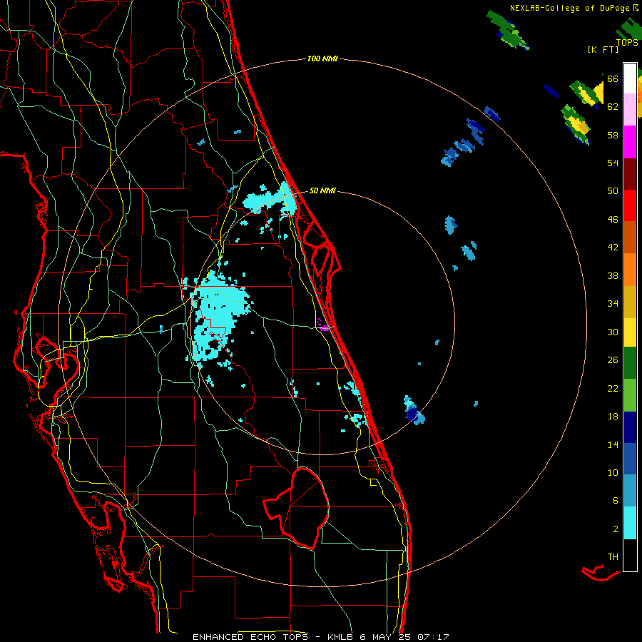642x642 pixels.
Task: Click the 58 legend value
Action: tap(613, 135)
